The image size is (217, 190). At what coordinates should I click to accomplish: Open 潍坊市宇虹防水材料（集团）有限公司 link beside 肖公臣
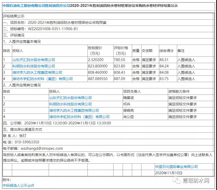[79, 117]
